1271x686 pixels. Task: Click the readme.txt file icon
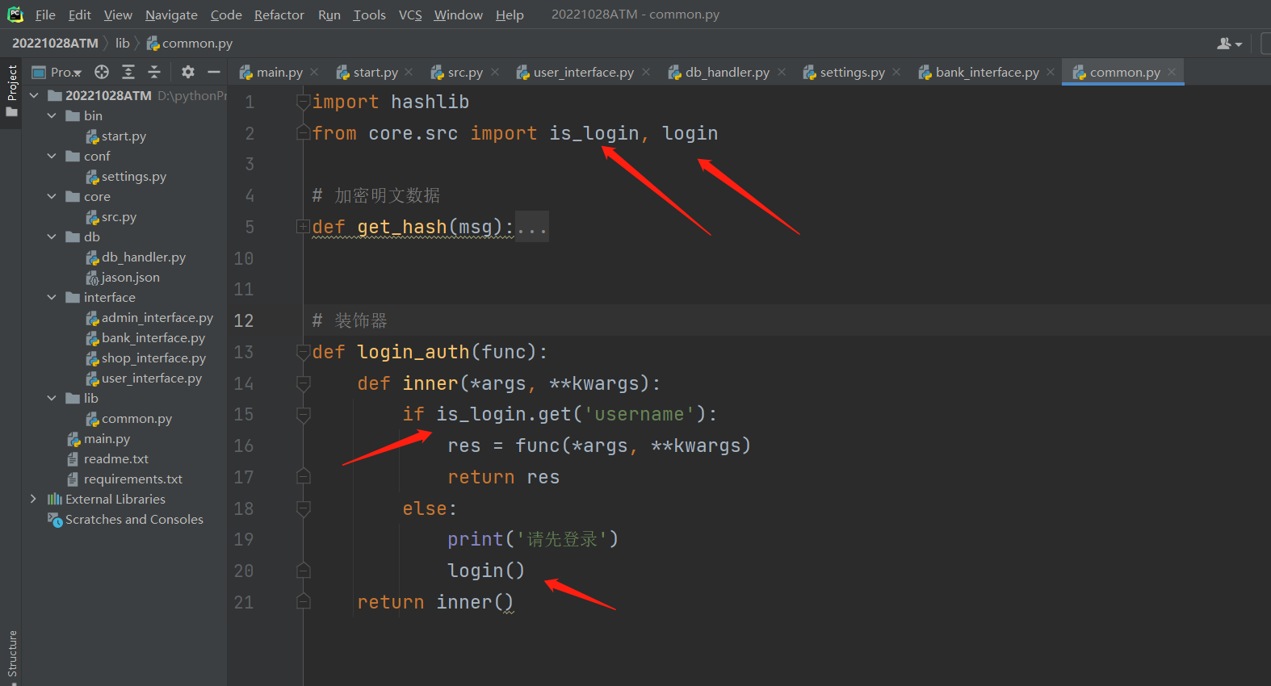tap(73, 459)
